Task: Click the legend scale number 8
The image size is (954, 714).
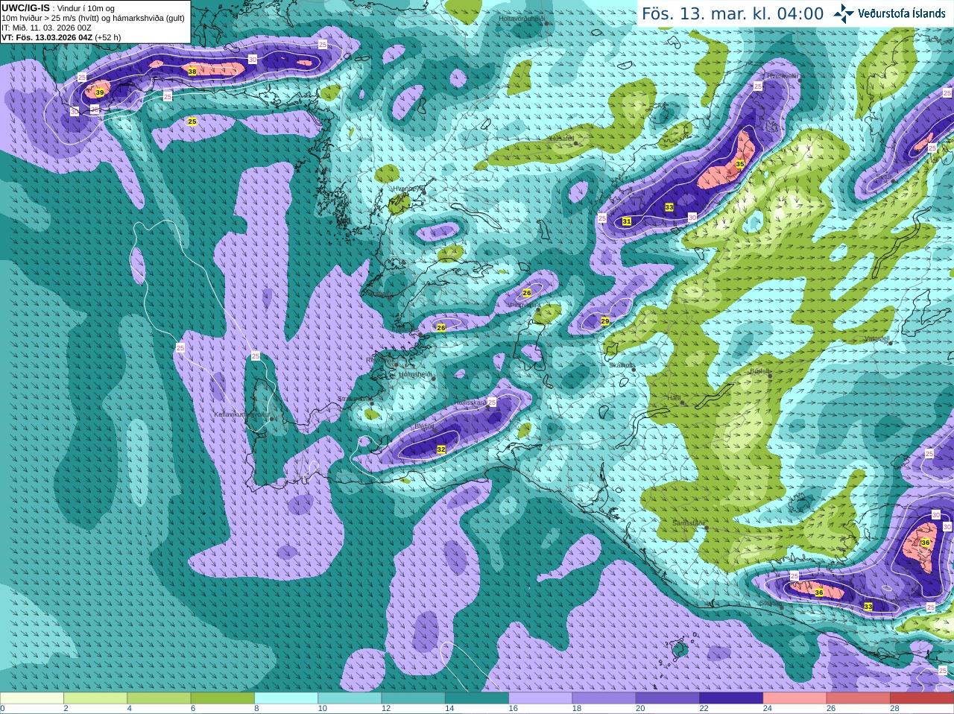Action: (256, 709)
